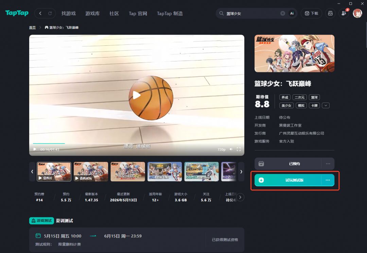Play the video with center play button
The width and height of the screenshot is (367, 253).
[137, 95]
